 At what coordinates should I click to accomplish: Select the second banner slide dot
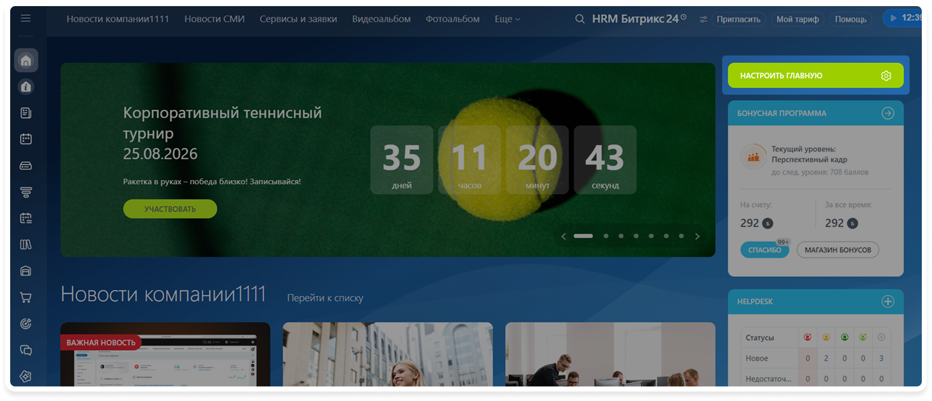tap(606, 236)
